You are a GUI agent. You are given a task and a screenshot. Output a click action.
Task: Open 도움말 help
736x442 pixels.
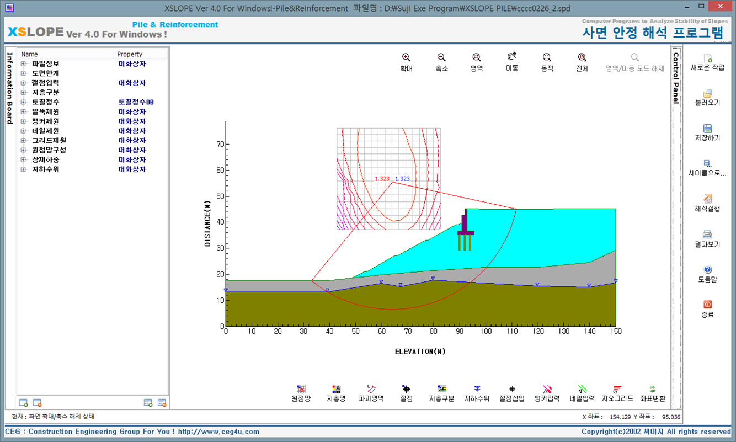pyautogui.click(x=707, y=274)
